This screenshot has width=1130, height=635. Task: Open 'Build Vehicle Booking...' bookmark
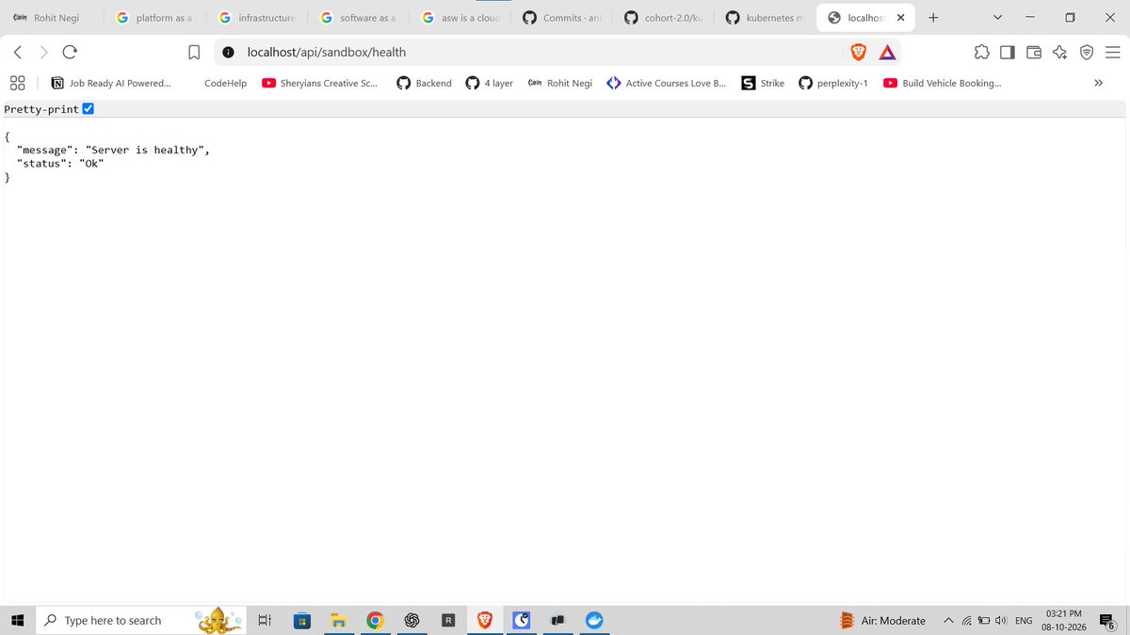943,83
